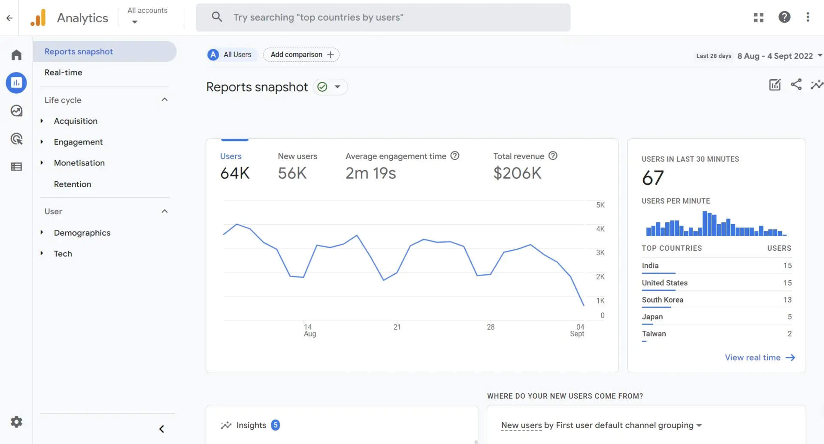
Task: Open the Explore section icon
Action: click(16, 110)
